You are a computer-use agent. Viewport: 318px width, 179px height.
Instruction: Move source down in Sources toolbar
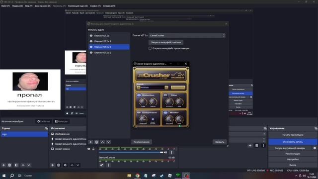[78, 165]
